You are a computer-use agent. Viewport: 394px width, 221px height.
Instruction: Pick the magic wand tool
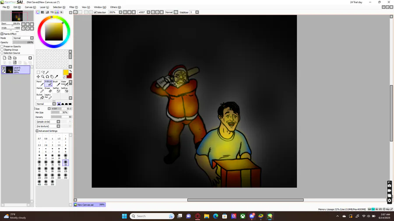pyautogui.click(x=47, y=72)
